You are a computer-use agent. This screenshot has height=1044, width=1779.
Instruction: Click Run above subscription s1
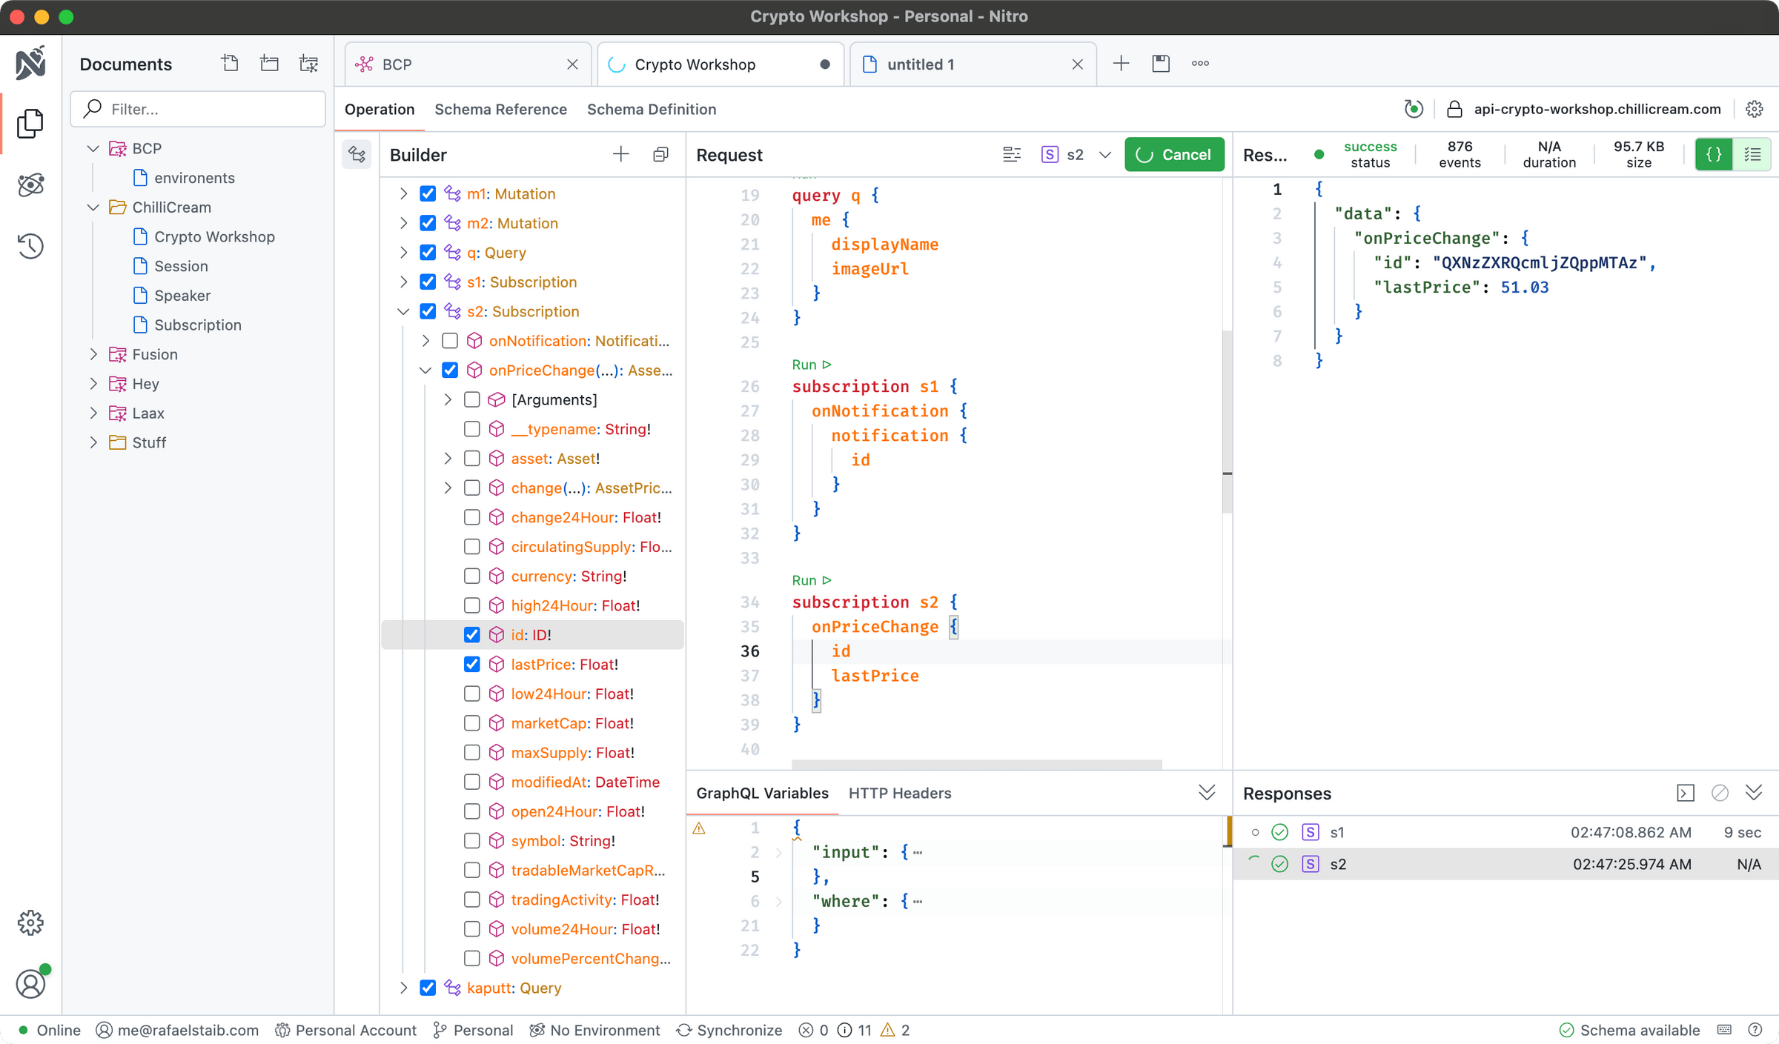coord(810,364)
